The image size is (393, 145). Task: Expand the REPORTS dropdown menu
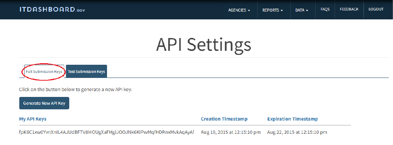(273, 10)
